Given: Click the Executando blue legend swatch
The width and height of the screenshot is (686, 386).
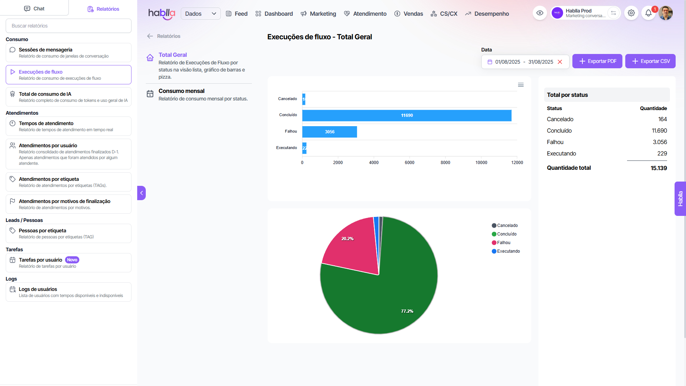Looking at the screenshot, I should [494, 251].
